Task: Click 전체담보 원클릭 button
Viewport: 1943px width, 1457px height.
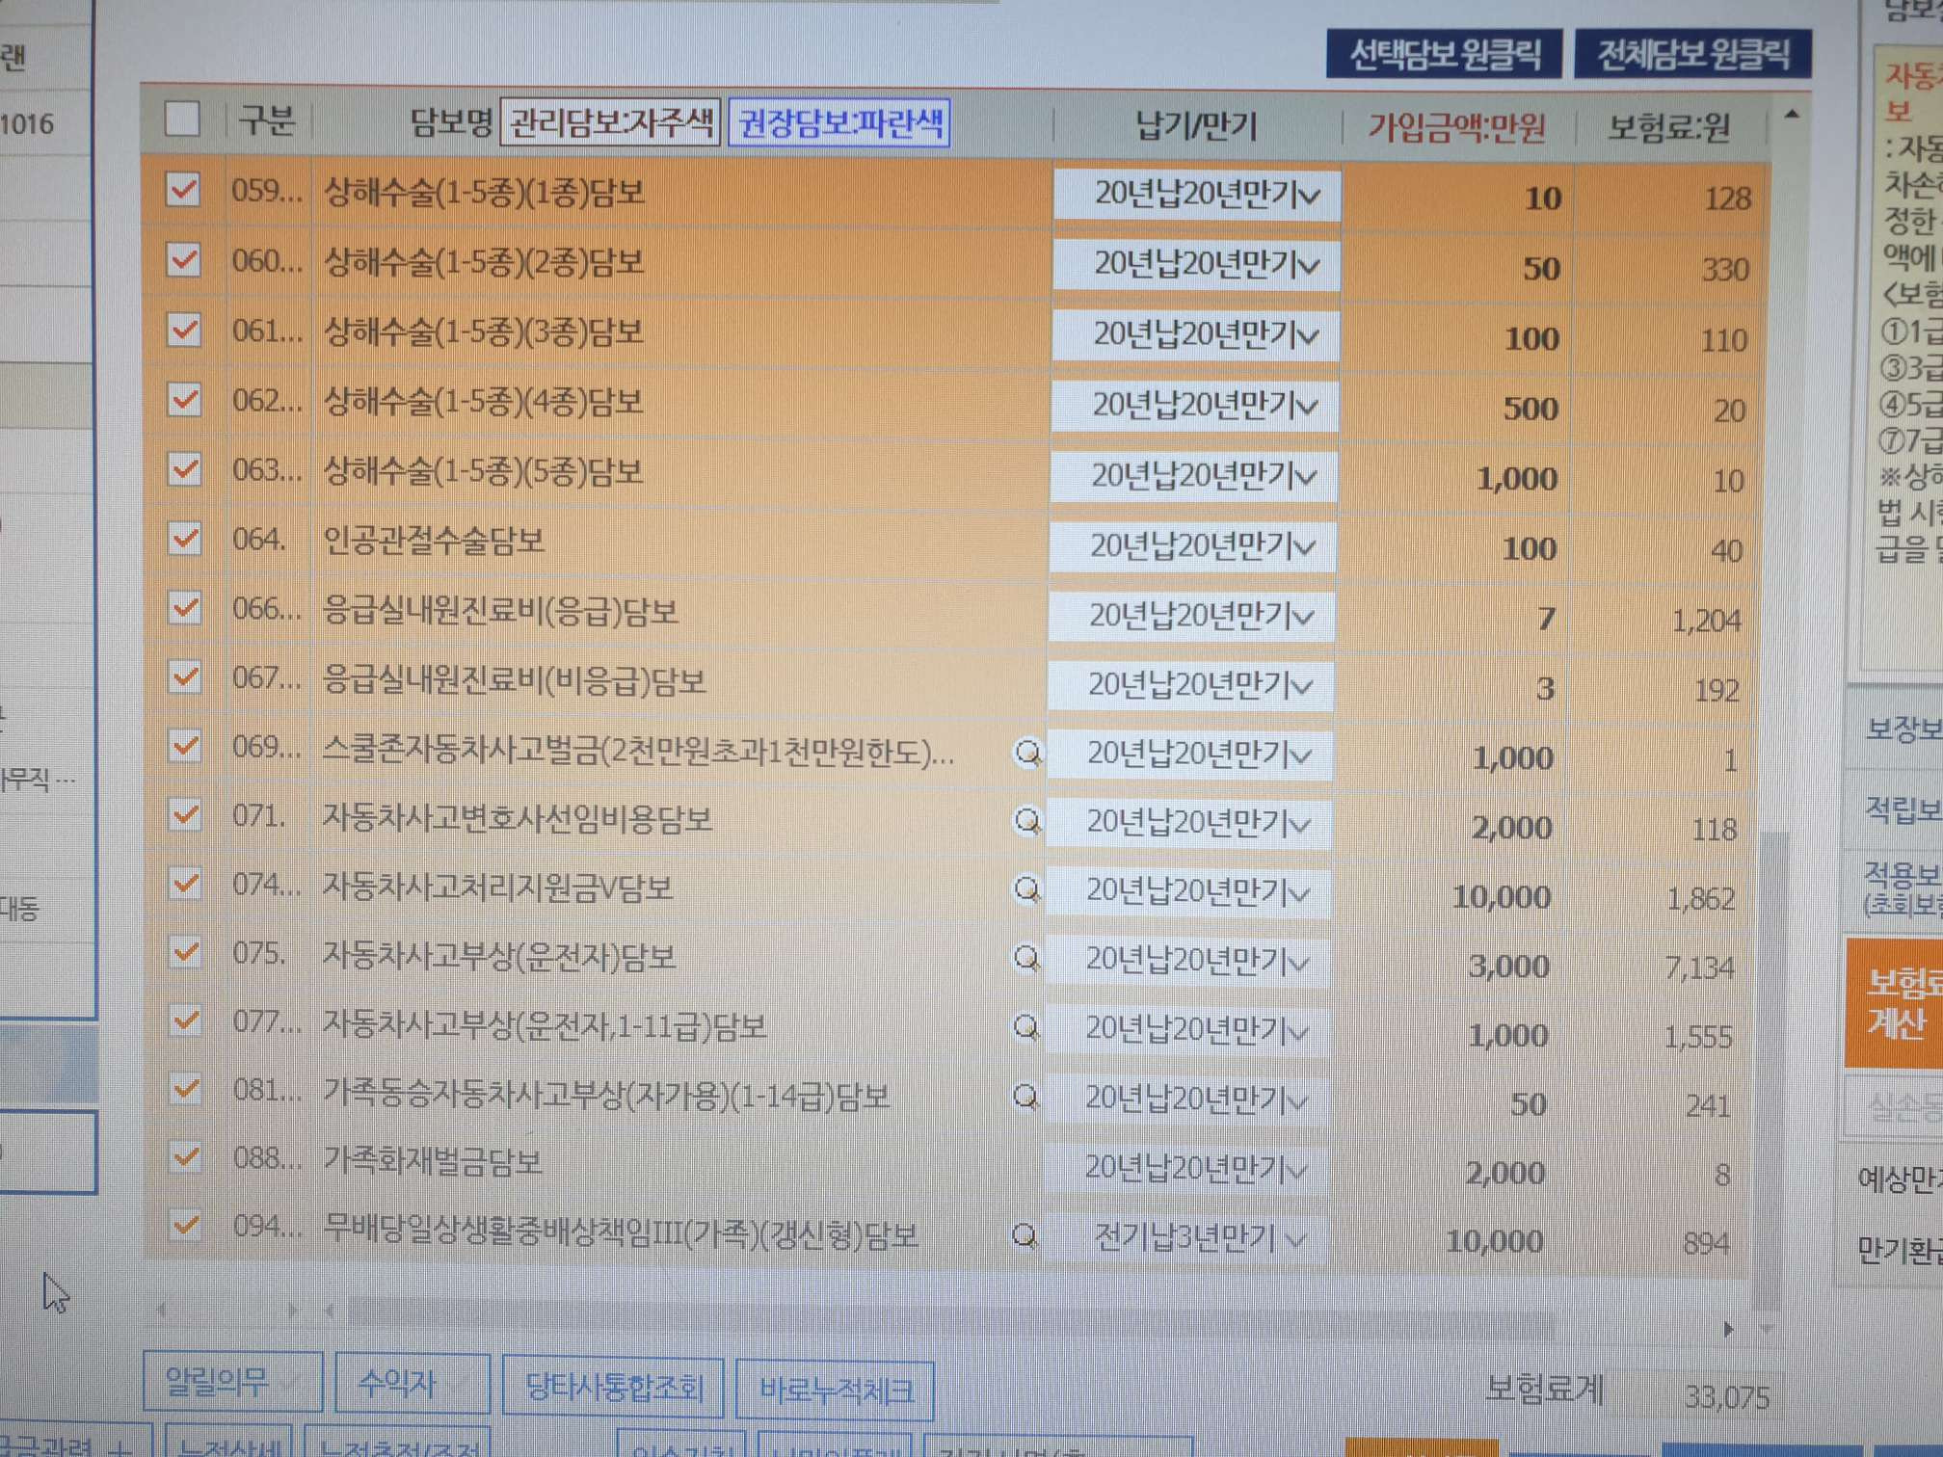Action: (x=1693, y=54)
